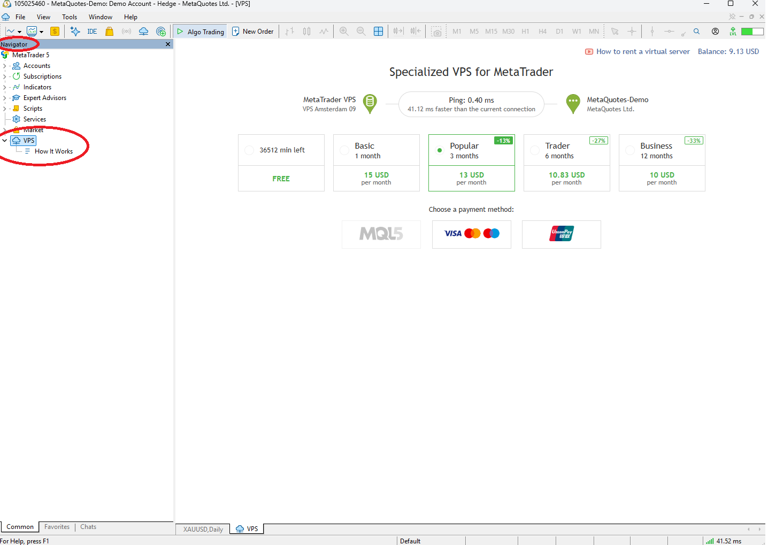Click the green LVL toolbar icon

click(x=733, y=32)
